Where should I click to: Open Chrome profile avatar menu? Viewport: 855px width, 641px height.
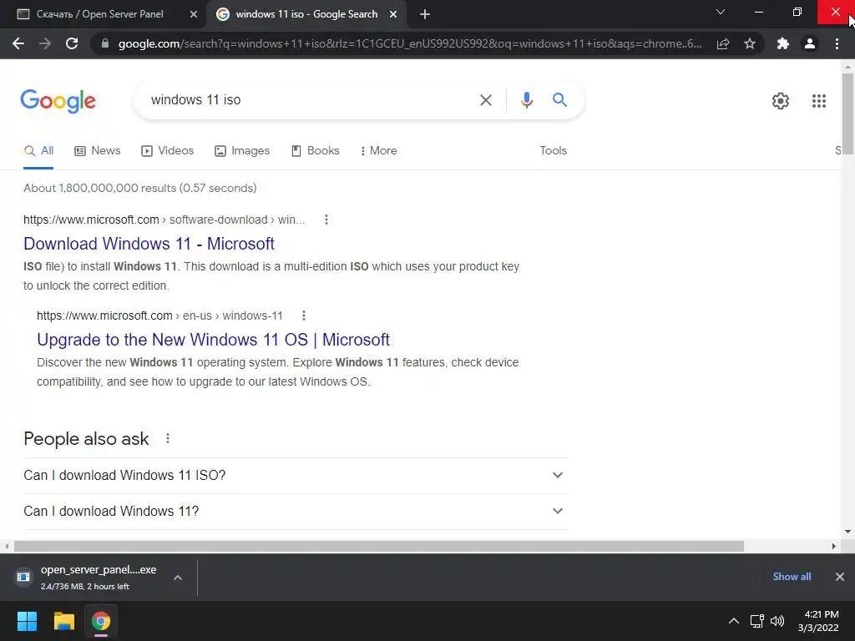pos(810,43)
